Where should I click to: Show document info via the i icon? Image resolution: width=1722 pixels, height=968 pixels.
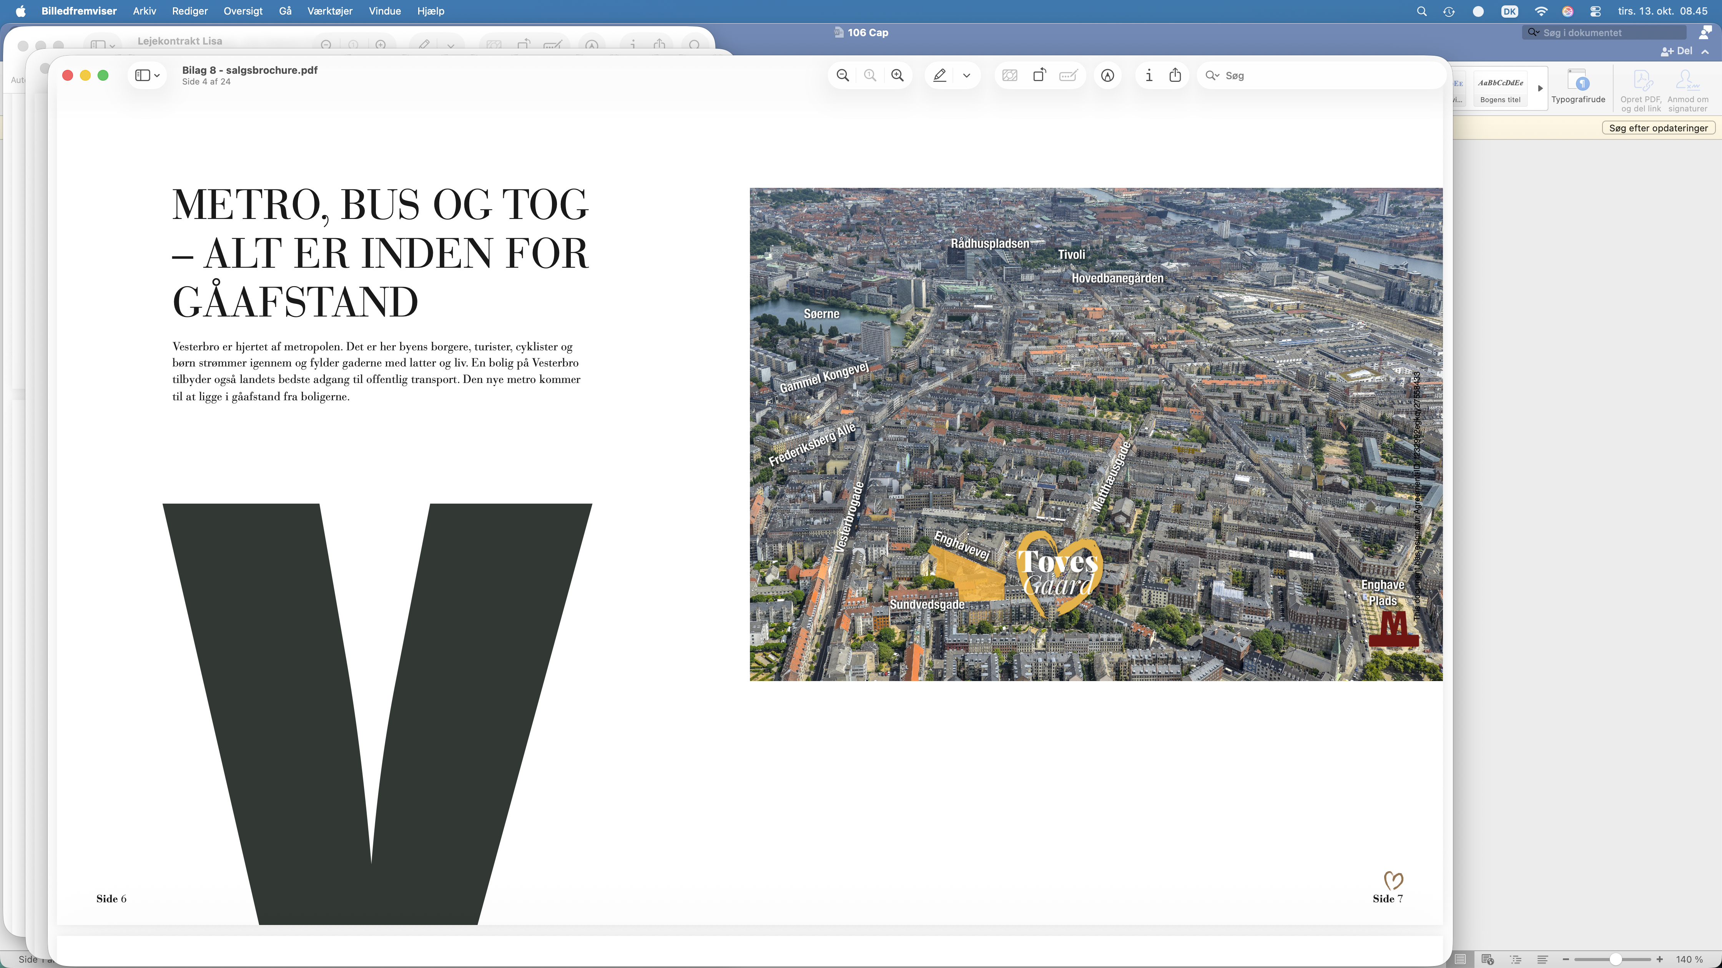1149,76
